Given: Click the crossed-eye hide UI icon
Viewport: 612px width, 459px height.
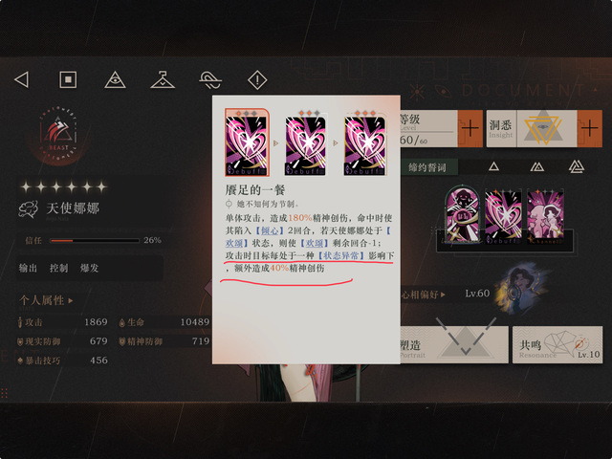Looking at the screenshot, I should coord(210,80).
